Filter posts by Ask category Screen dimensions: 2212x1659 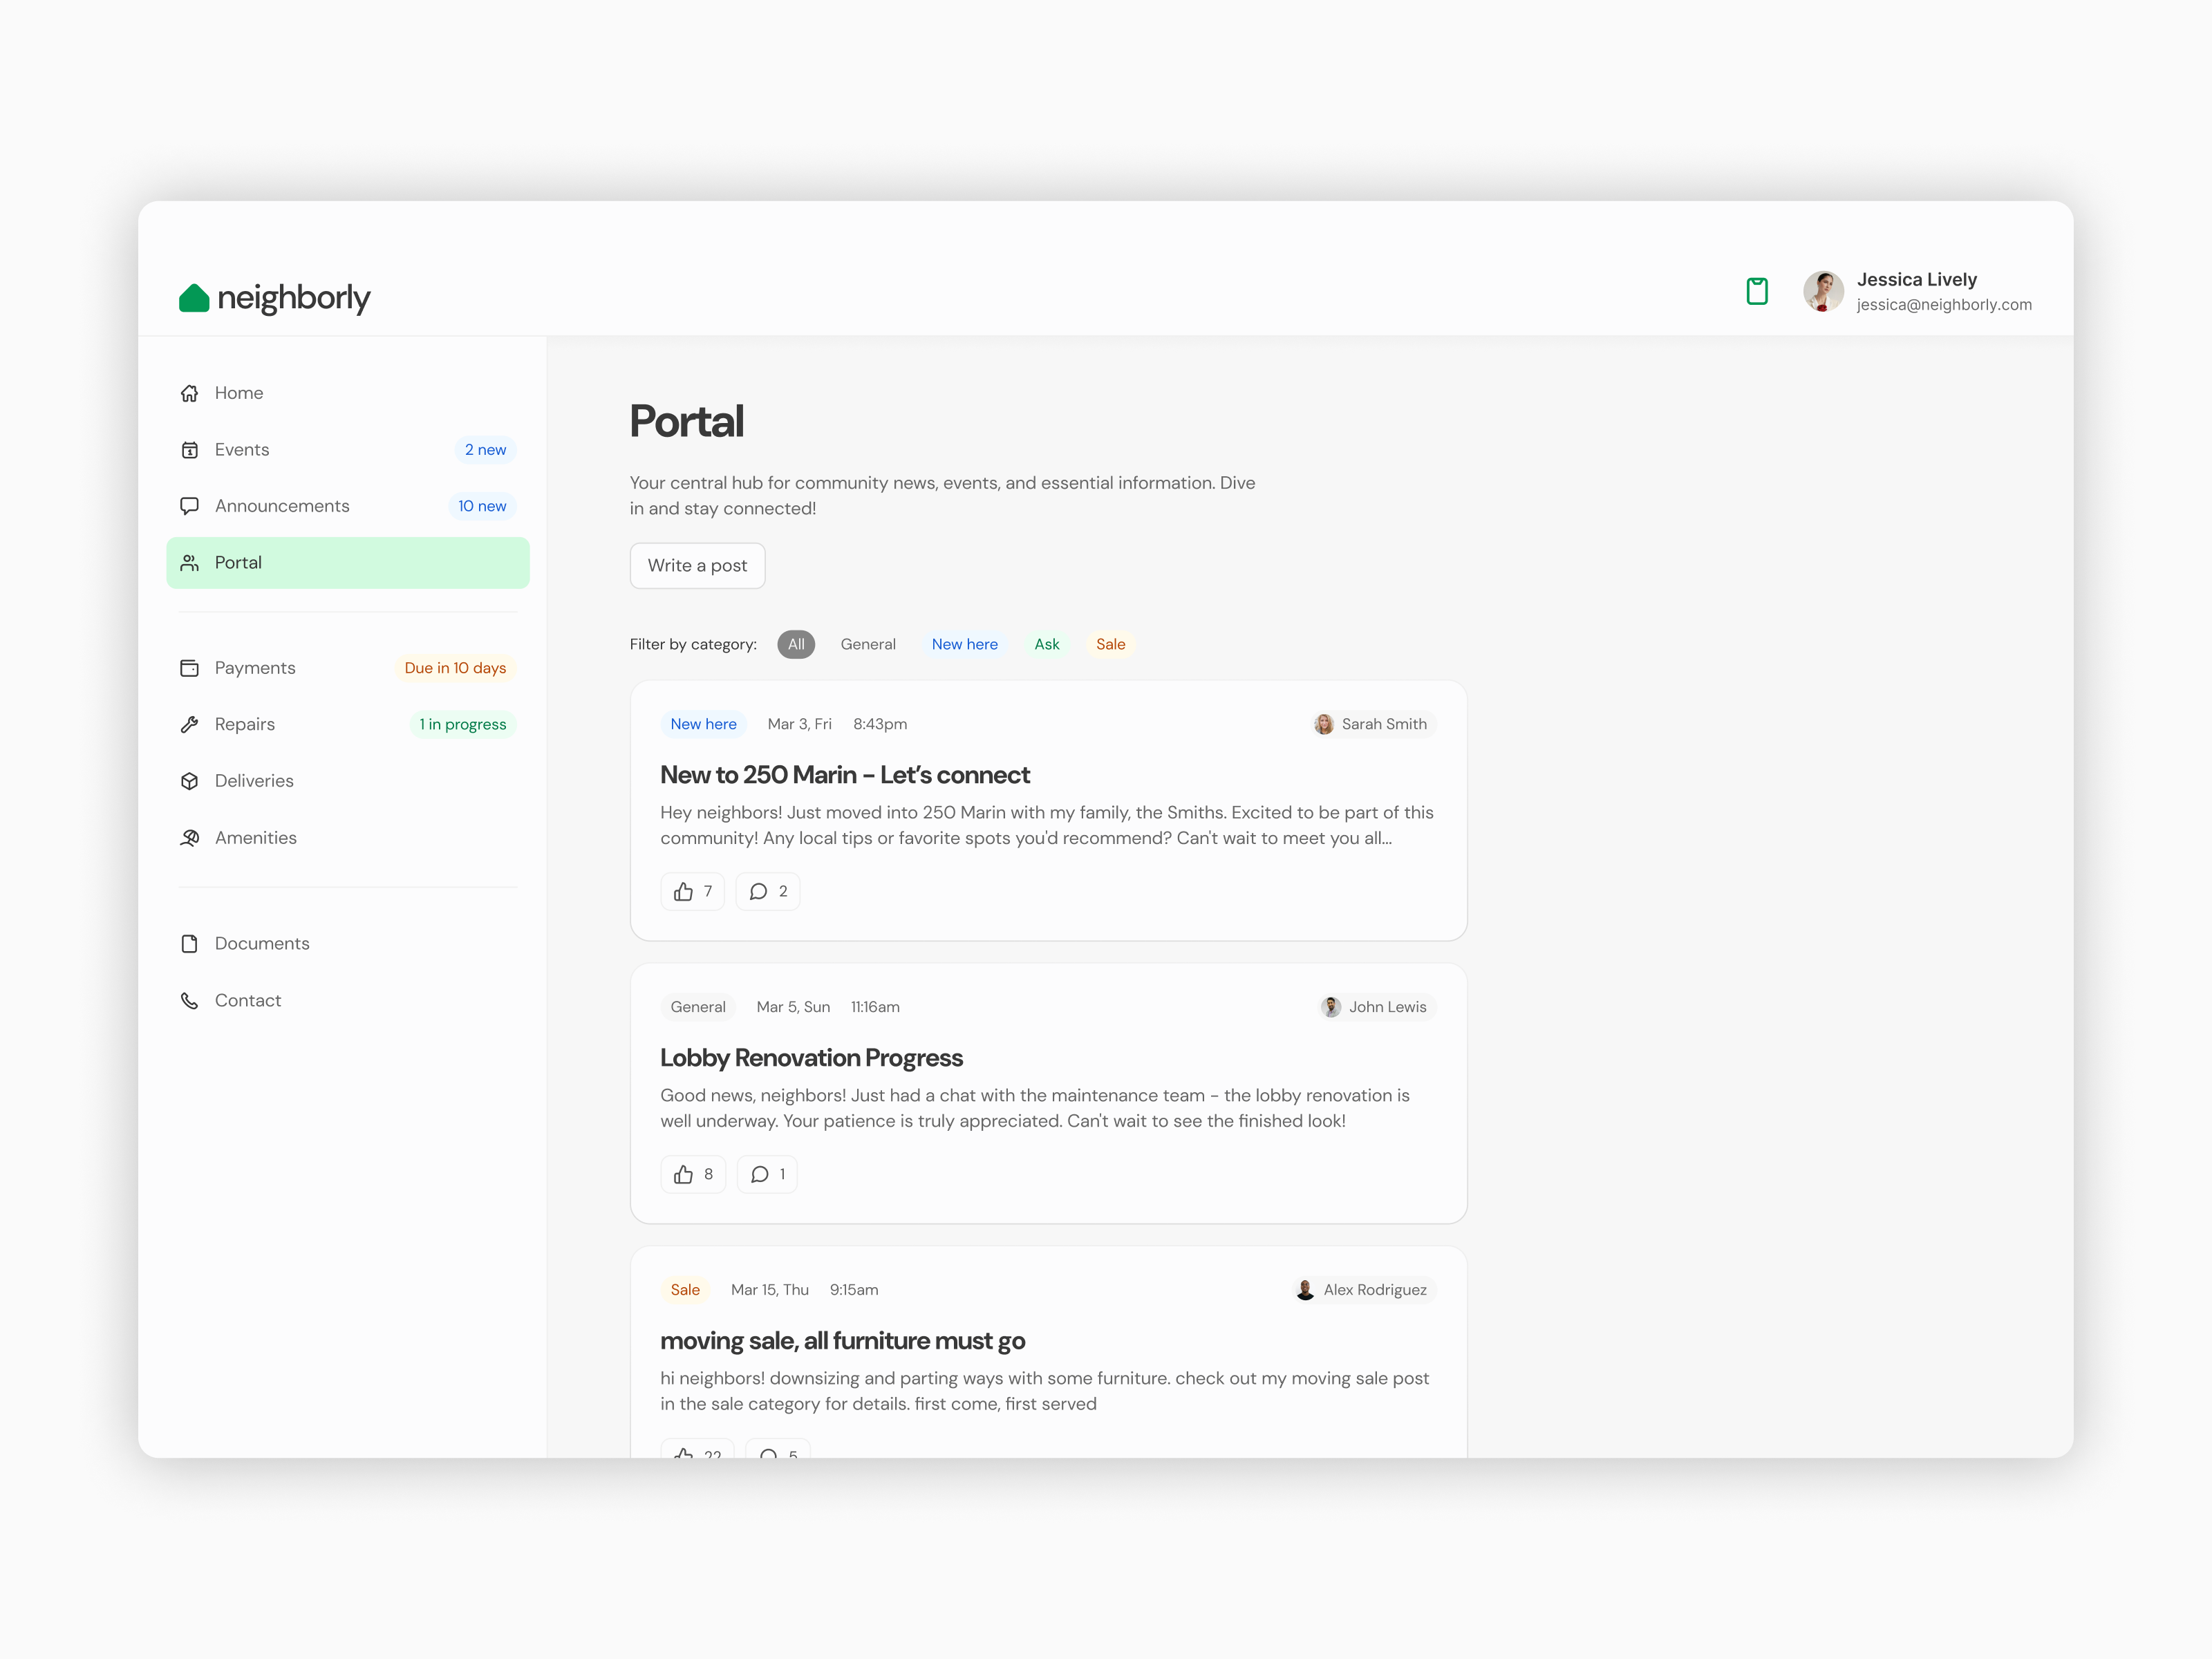tap(1046, 644)
